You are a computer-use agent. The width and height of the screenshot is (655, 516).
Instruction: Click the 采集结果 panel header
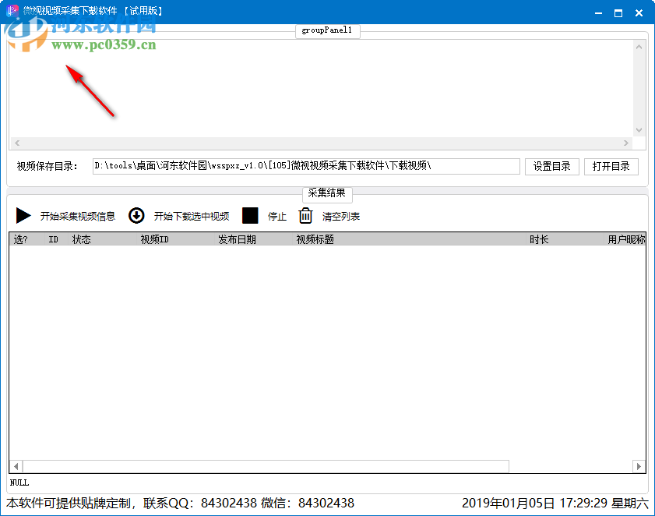(x=326, y=195)
